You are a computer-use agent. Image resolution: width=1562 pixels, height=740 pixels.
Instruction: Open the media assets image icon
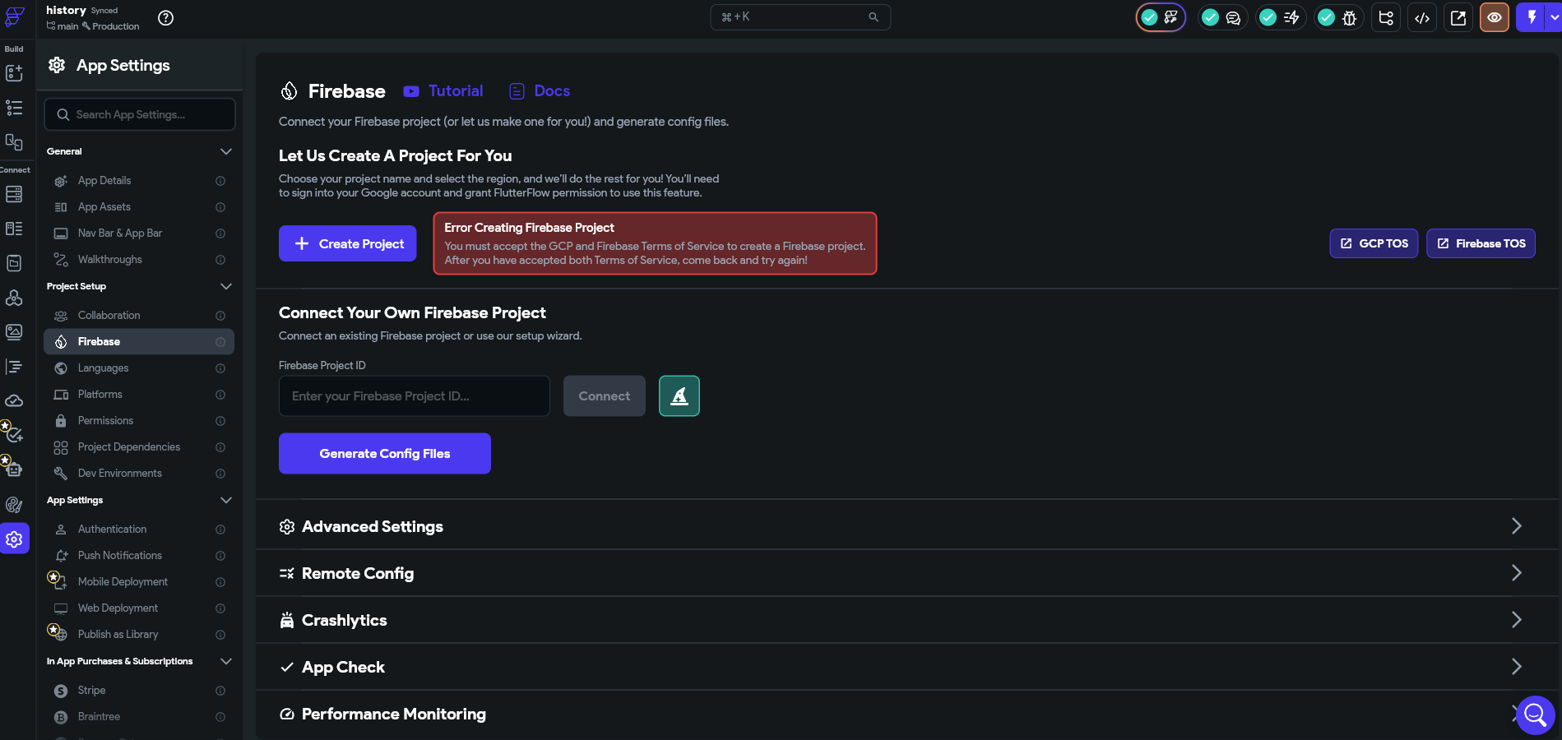[14, 332]
